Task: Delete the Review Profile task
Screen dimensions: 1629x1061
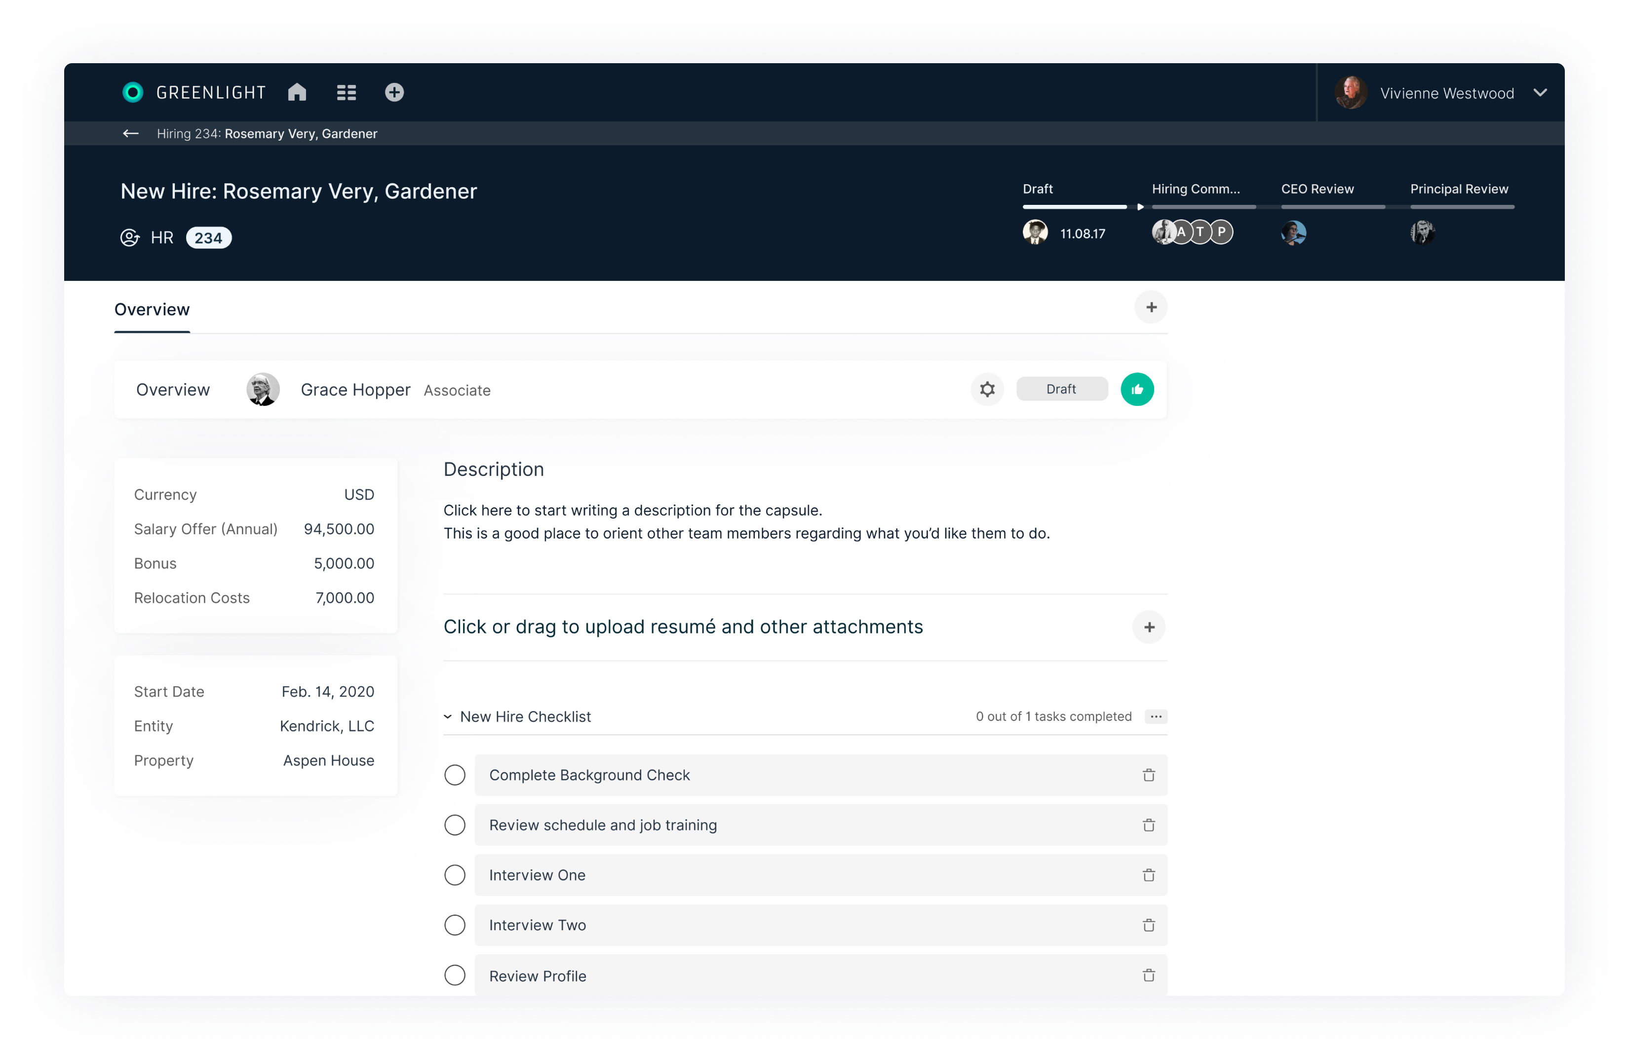Action: 1149,976
